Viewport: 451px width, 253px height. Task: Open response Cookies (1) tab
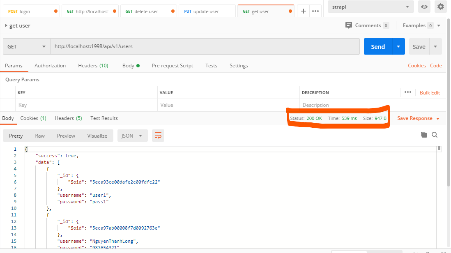point(33,118)
